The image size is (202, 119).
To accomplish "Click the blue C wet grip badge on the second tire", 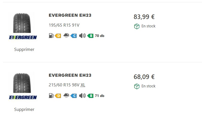I will tap(74, 96).
